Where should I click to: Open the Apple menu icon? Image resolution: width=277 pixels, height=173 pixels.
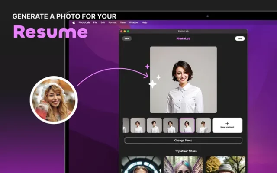tap(74, 22)
